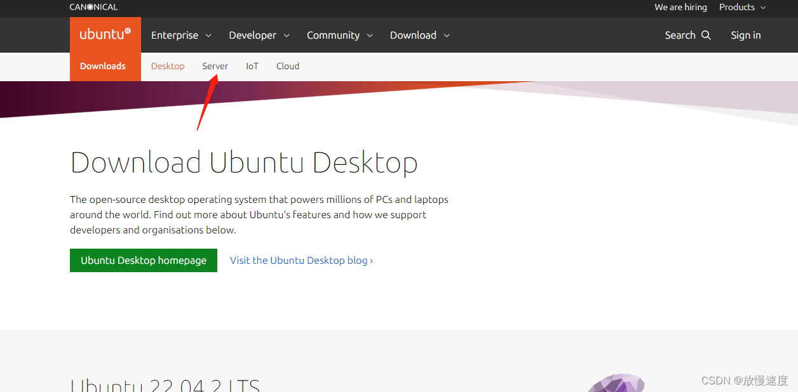
Task: Click the Ubuntu Desktop homepage button
Action: pos(144,260)
